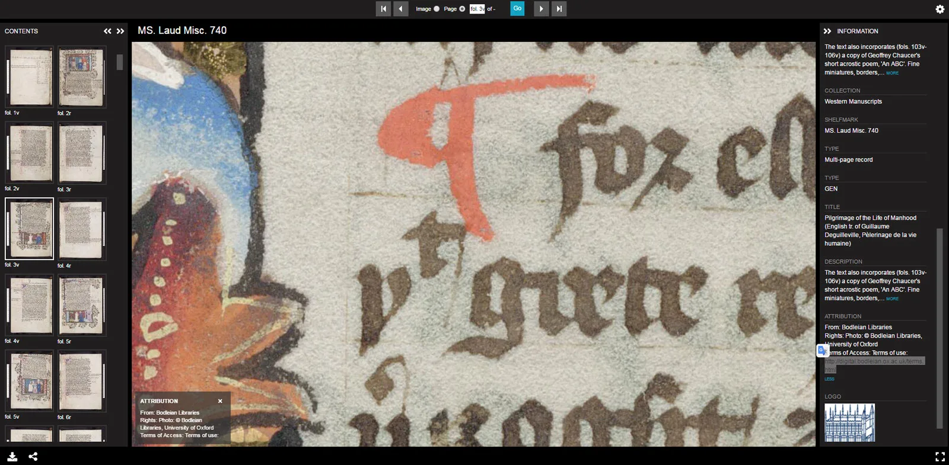Image resolution: width=949 pixels, height=465 pixels.
Task: Open thumbnail fol. 1v
Action: 30,78
